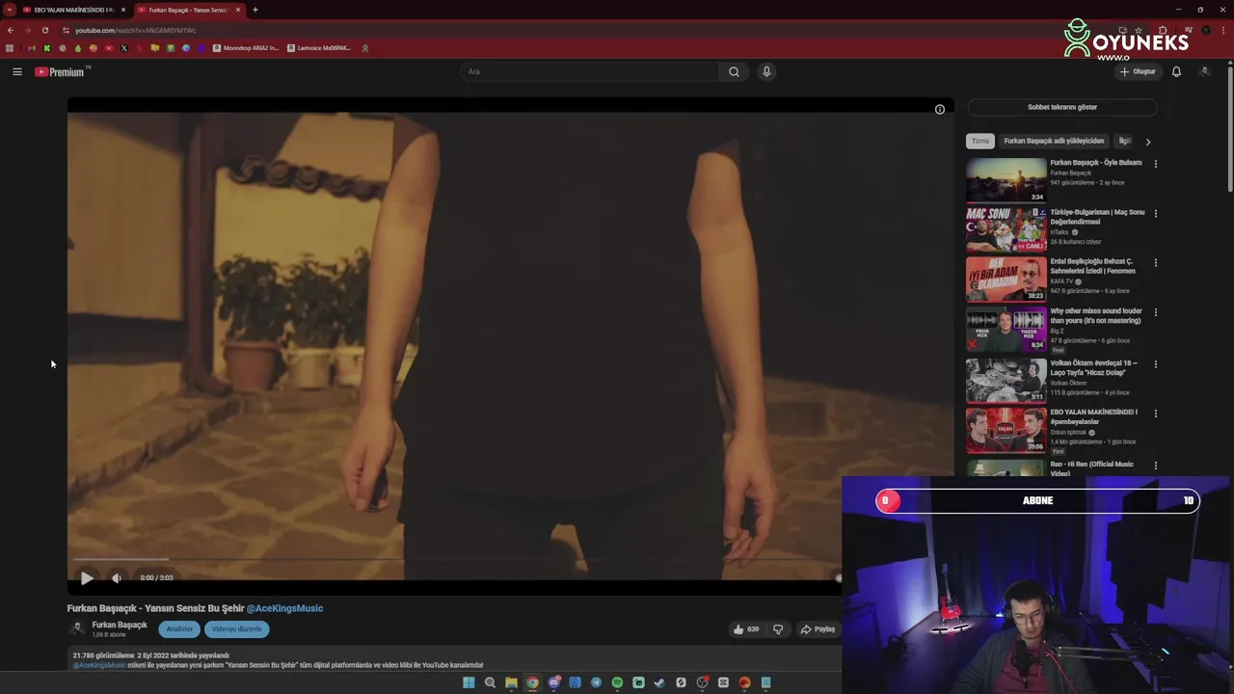Image resolution: width=1234 pixels, height=694 pixels.
Task: Open Spotify from taskbar
Action: click(617, 682)
